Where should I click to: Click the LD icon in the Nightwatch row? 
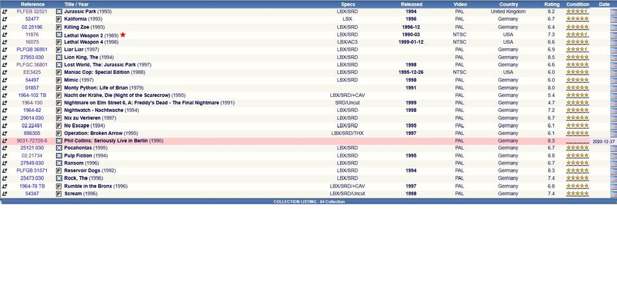(x=4, y=111)
